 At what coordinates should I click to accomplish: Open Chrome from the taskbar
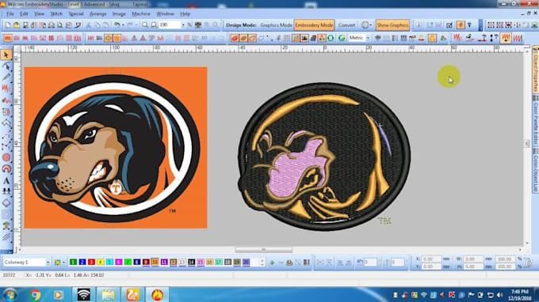35,294
